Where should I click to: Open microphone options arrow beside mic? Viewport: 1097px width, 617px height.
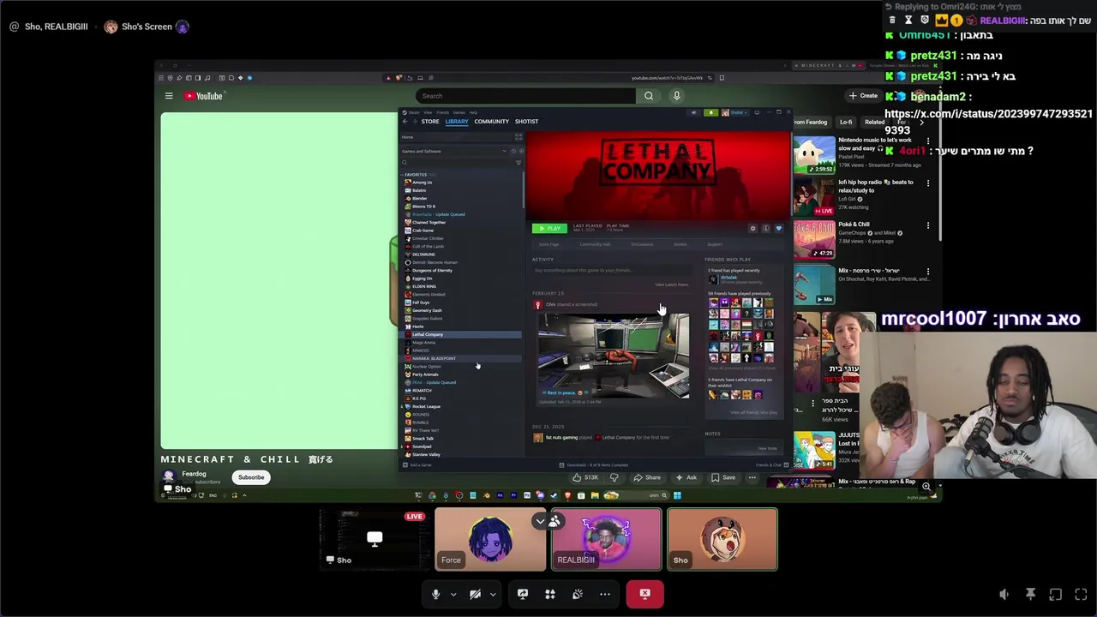(x=453, y=594)
